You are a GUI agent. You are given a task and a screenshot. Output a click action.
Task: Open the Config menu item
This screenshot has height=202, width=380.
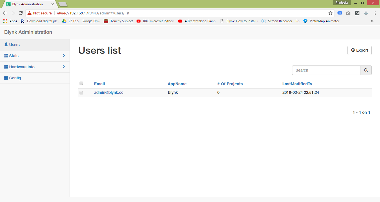tap(35, 78)
